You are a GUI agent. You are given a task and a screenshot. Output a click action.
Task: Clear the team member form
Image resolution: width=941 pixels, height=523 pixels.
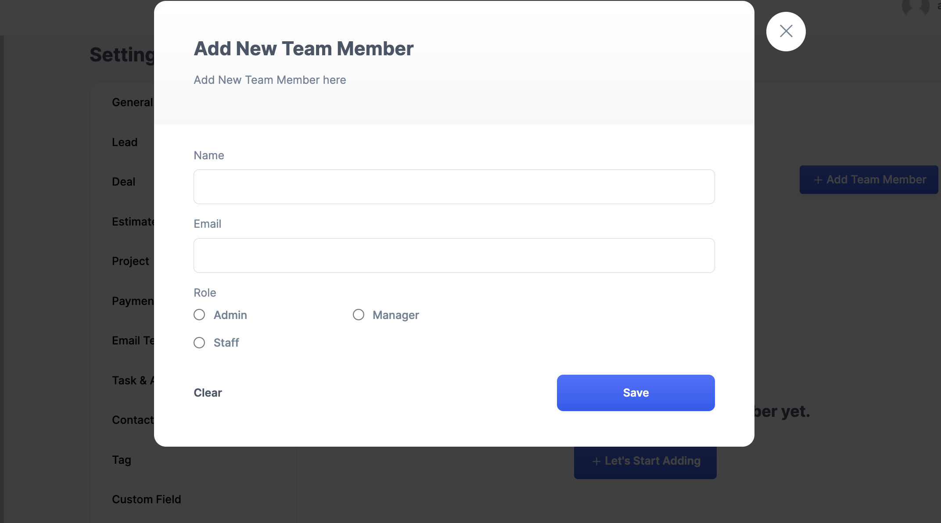point(208,393)
